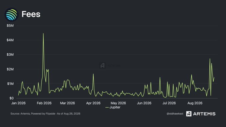
Task: Click the Jupiter legend entry
Action: click(x=113, y=107)
